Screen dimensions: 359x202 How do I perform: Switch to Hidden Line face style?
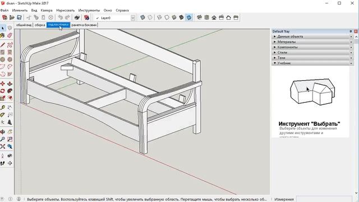point(167,17)
